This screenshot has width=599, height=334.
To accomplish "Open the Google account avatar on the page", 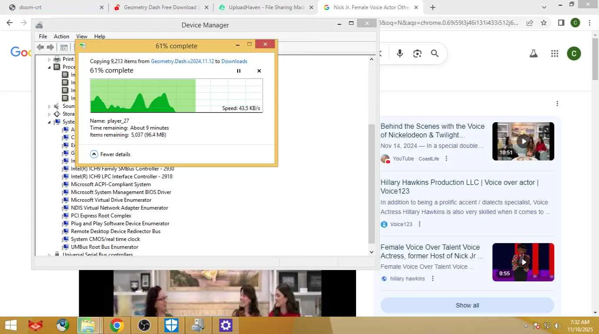I will (574, 53).
